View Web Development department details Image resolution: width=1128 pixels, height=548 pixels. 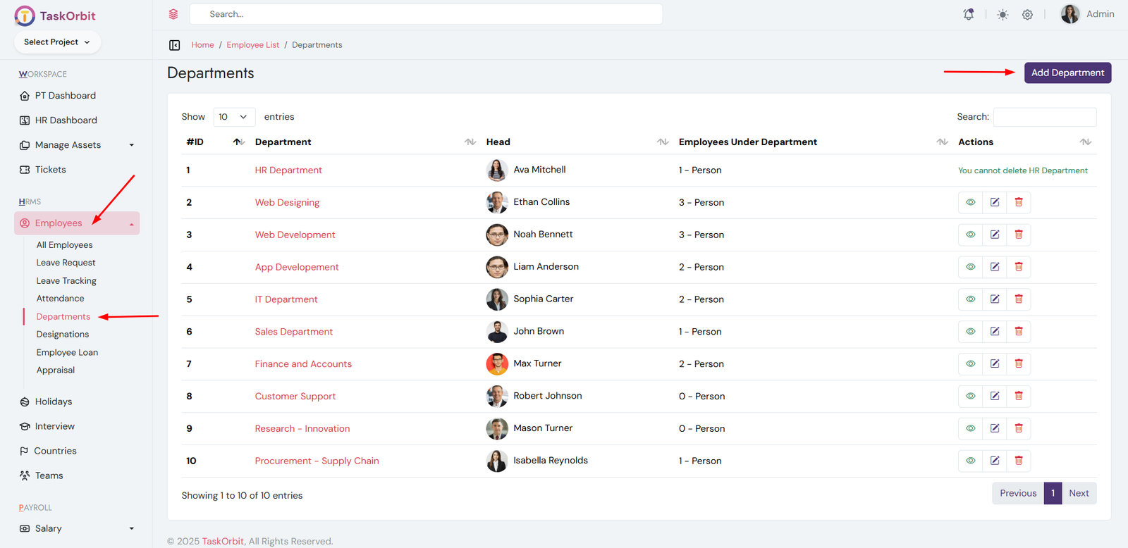tap(971, 235)
